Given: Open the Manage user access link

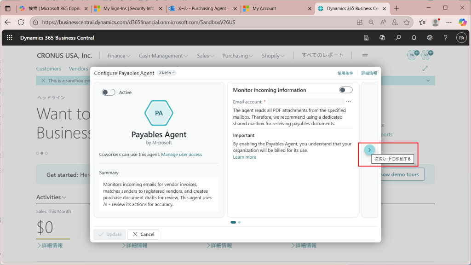Looking at the screenshot, I should (x=181, y=155).
